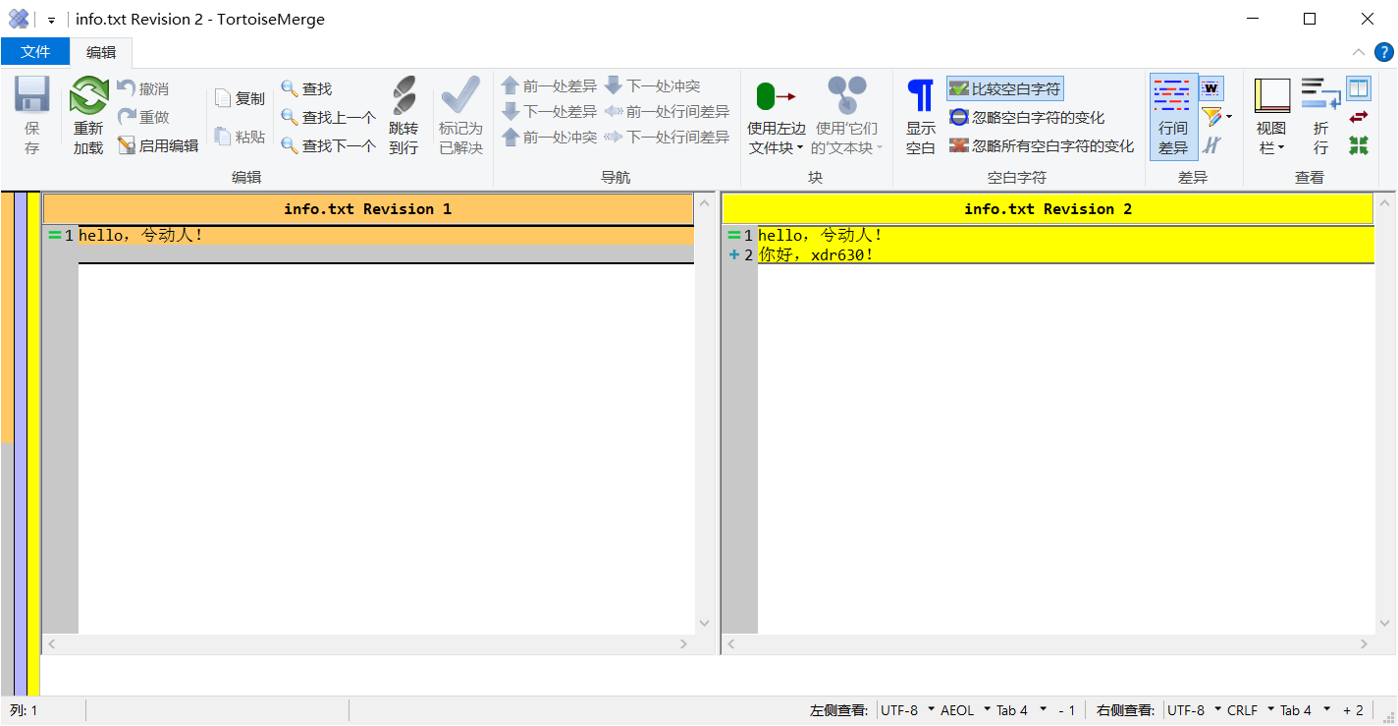Click right pane horizontal scrollbar left arrow

tap(731, 644)
